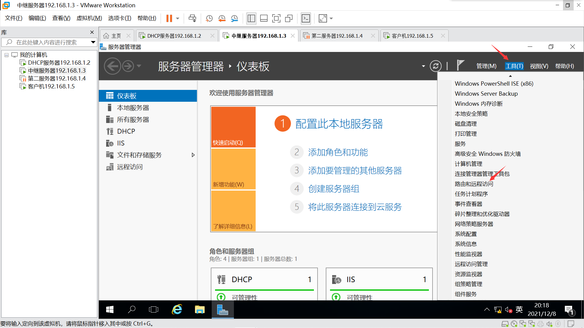The image size is (584, 328).
Task: Open the VMware console view icon
Action: point(306,19)
